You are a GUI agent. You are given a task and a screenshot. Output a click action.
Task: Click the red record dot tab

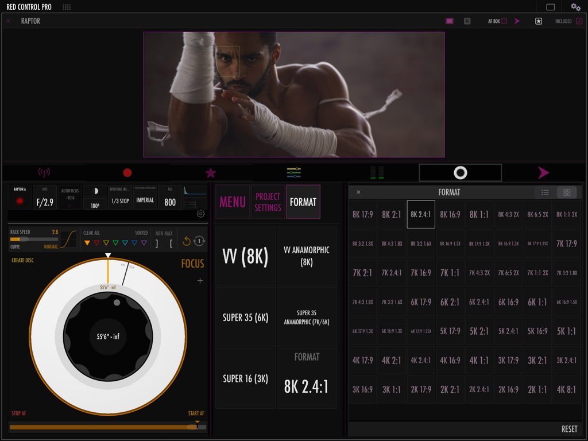click(x=127, y=172)
